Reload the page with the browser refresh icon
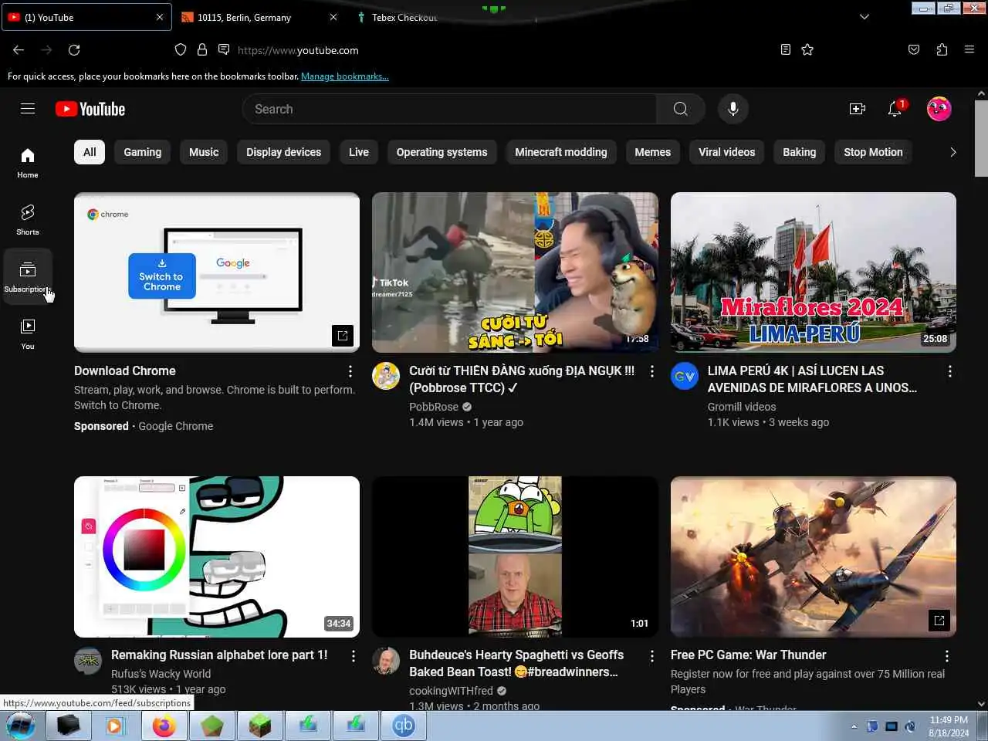The height and width of the screenshot is (741, 988). coord(74,50)
